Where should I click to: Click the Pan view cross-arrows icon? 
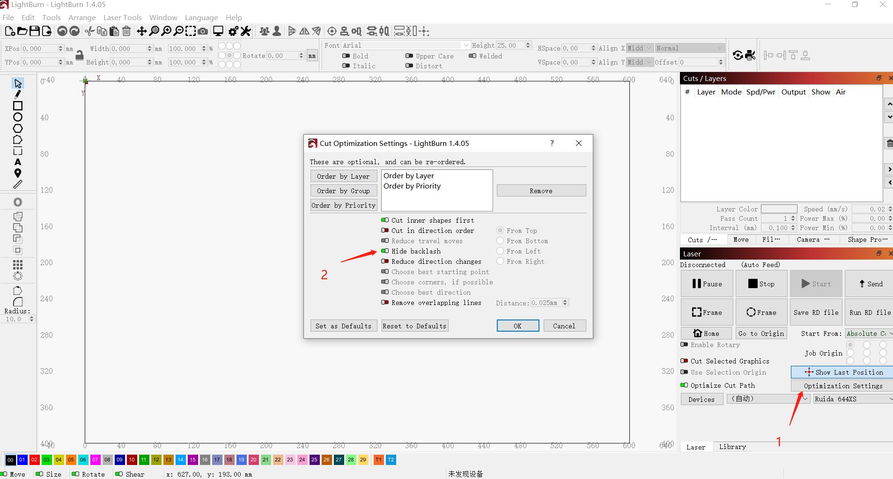[x=141, y=31]
